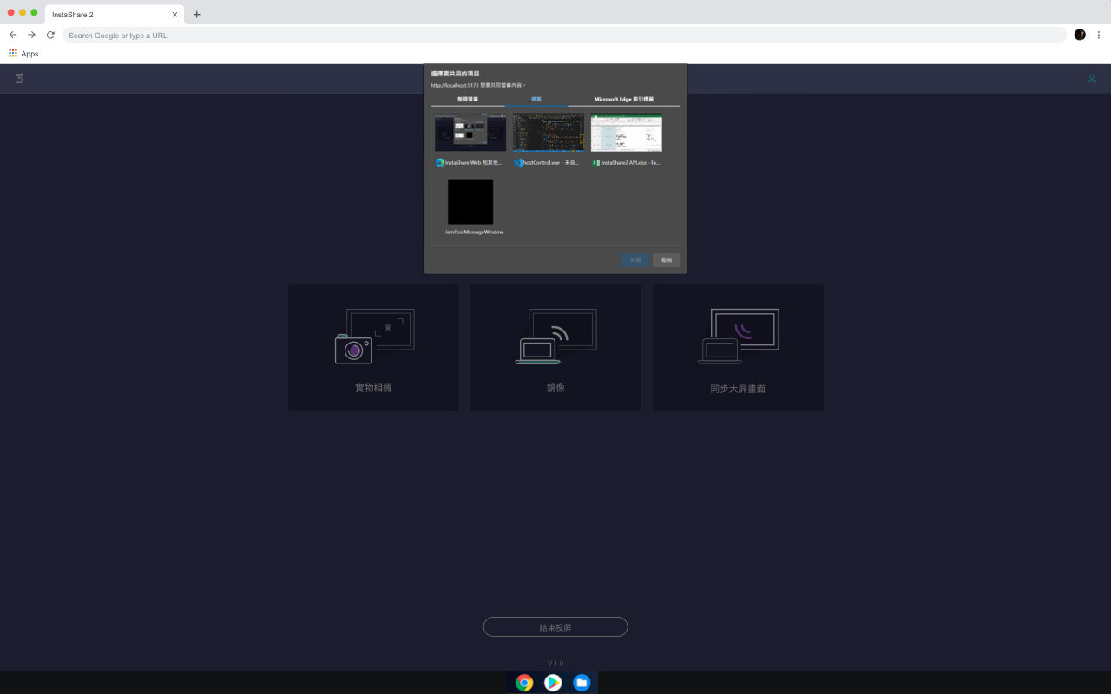Open Chrome three-dot menu

pos(1098,35)
